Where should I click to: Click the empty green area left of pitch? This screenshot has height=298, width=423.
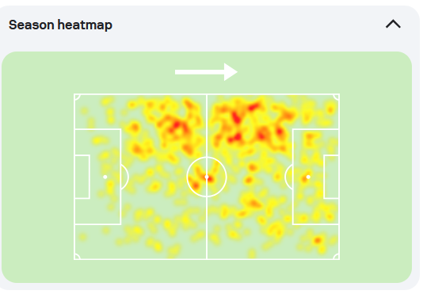coord(38,177)
